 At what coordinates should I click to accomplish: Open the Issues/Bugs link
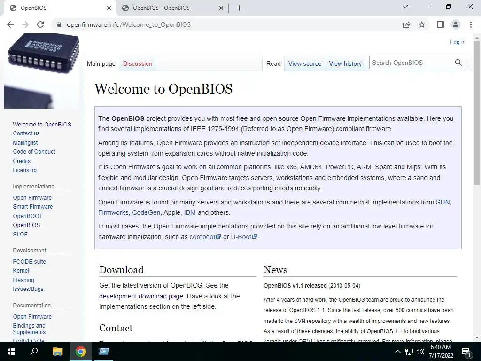click(28, 289)
